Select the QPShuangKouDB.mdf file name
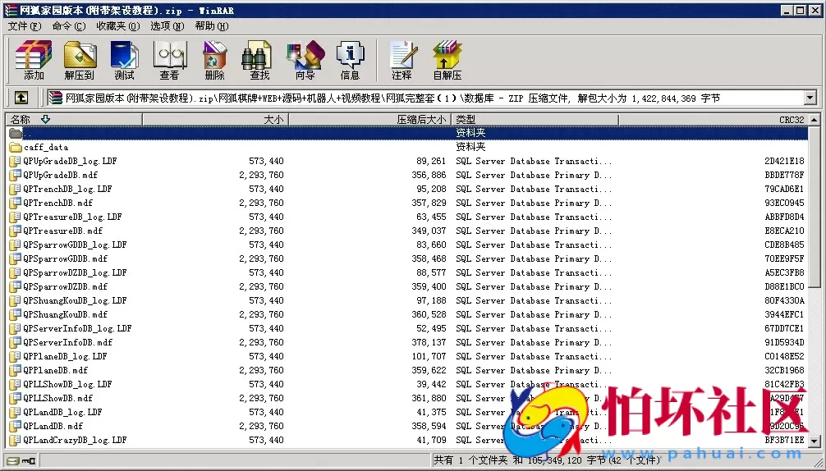826x471 pixels. (x=66, y=314)
